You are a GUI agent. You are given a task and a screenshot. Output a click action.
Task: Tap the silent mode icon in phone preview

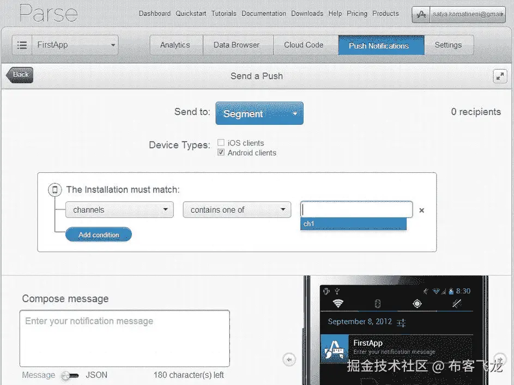(457, 303)
